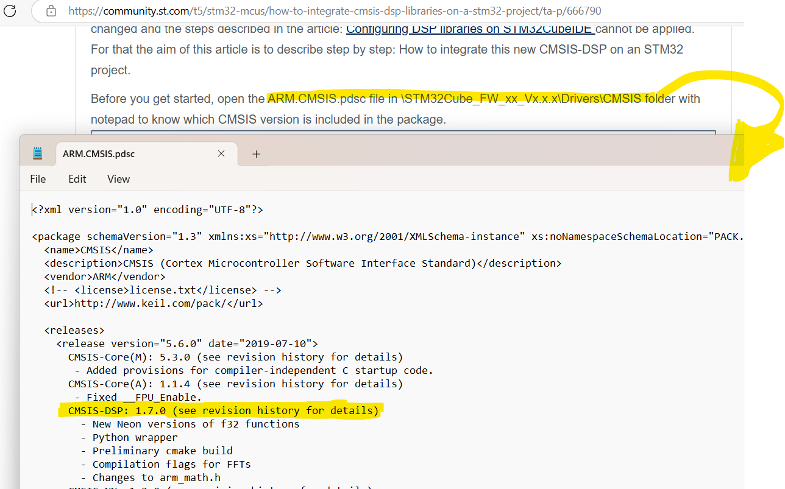
Task: Click the description CMSIS line
Action: pyautogui.click(x=302, y=263)
